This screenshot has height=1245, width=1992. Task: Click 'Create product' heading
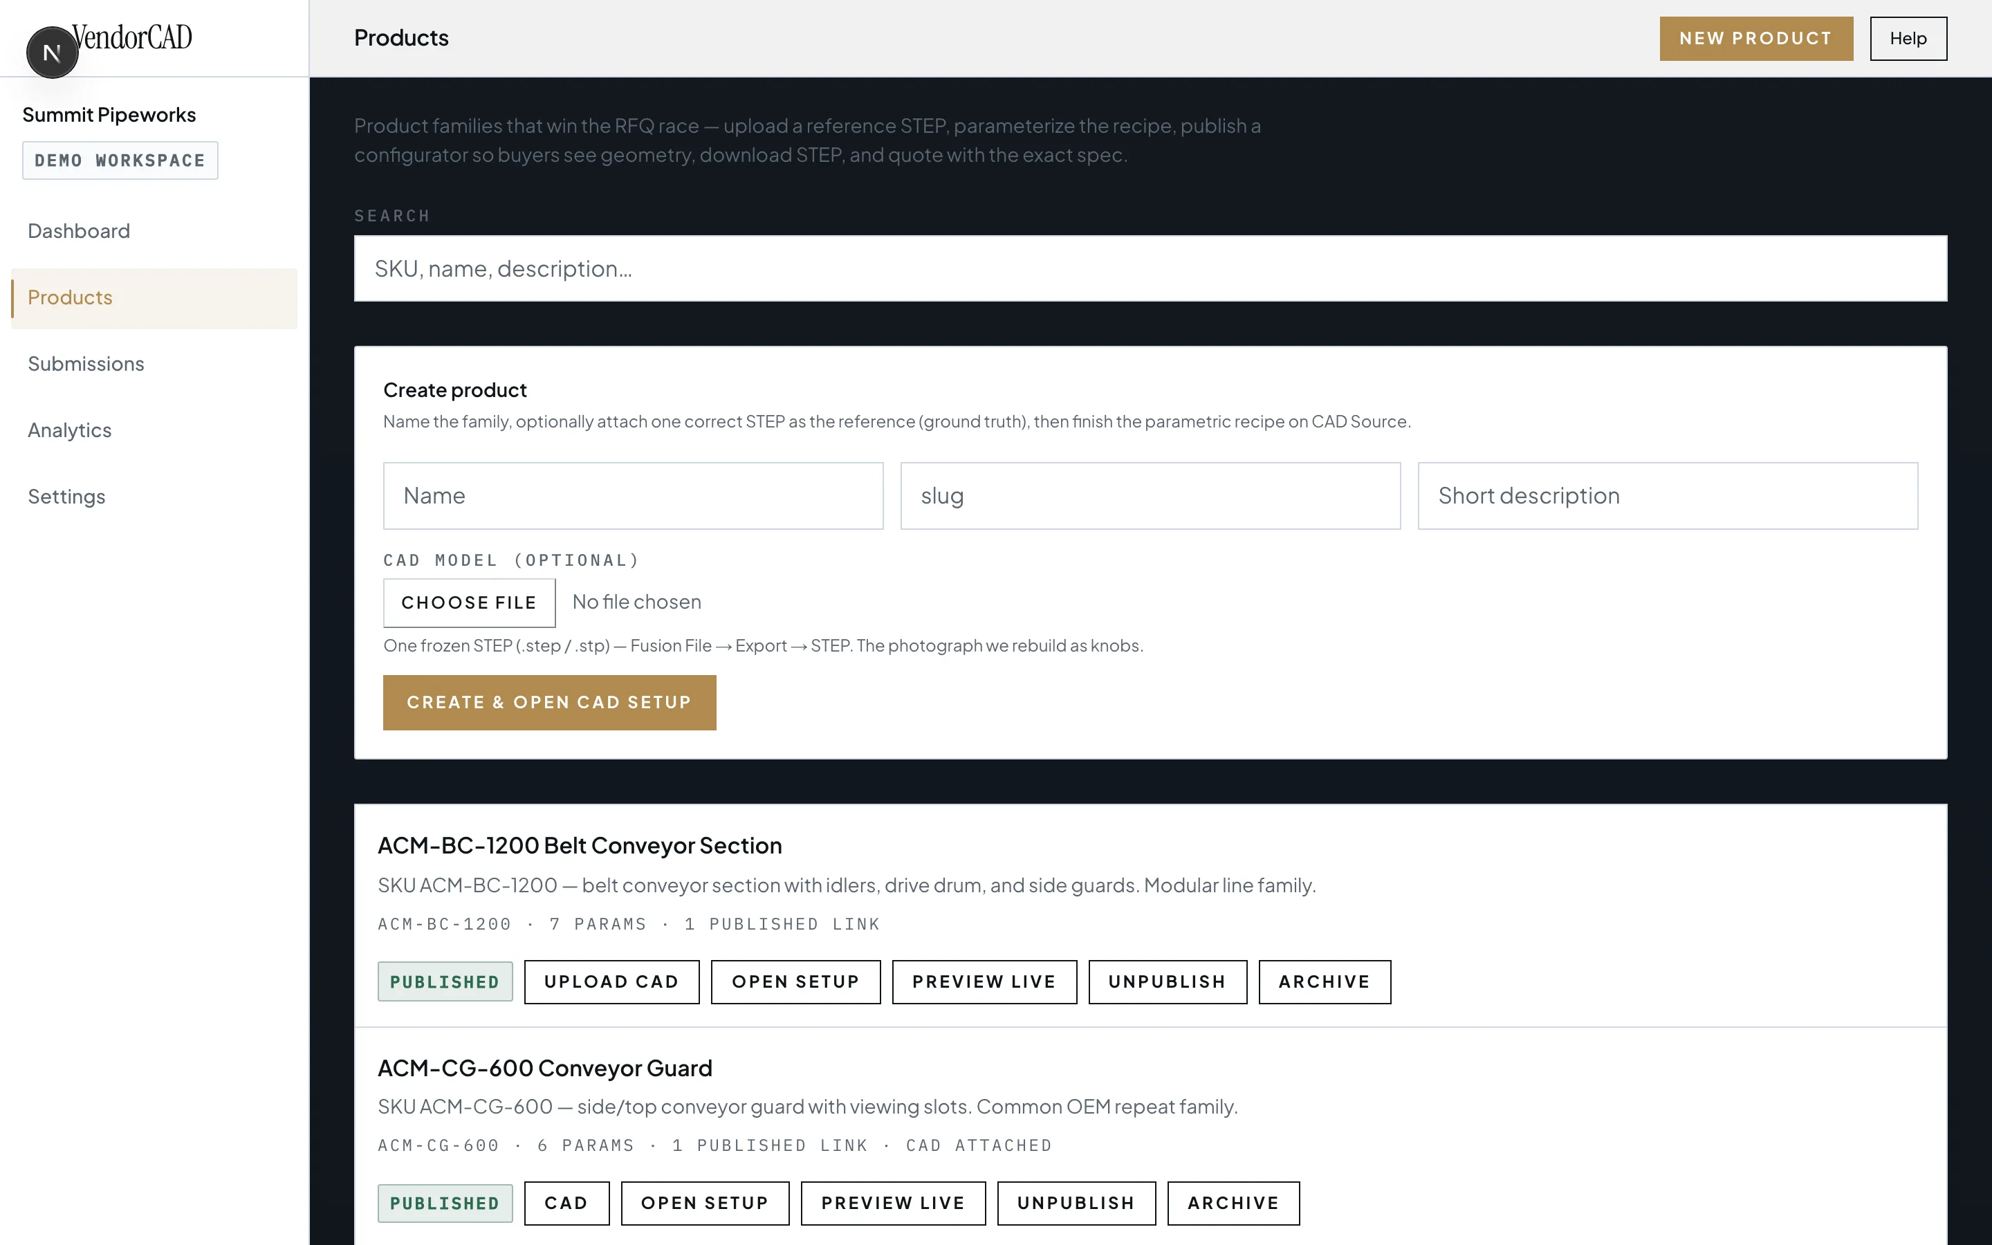coord(454,389)
